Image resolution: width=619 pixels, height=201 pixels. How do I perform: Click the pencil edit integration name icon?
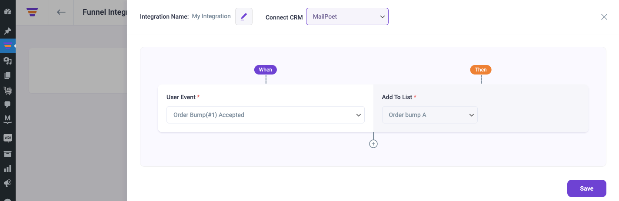click(244, 16)
